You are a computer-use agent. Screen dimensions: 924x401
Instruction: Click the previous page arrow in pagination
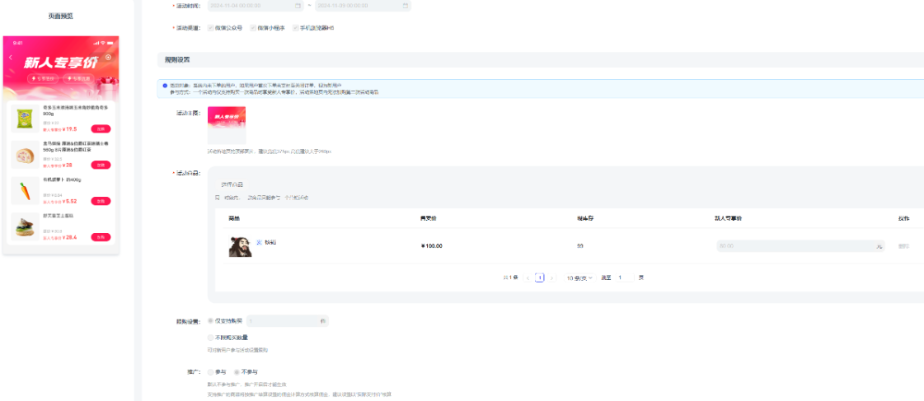(x=528, y=277)
